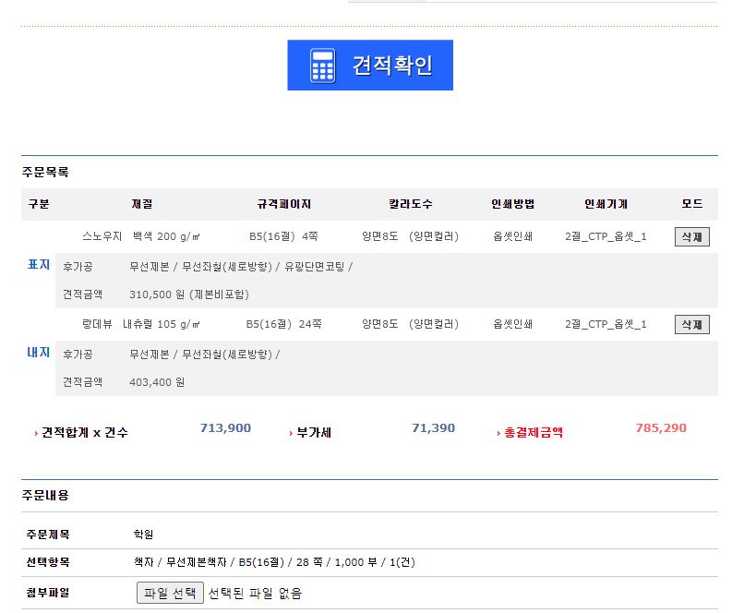Screen dimensions: 744x613
Task: Click the 내지 quote amount 403,400 원
Action: 157,381
